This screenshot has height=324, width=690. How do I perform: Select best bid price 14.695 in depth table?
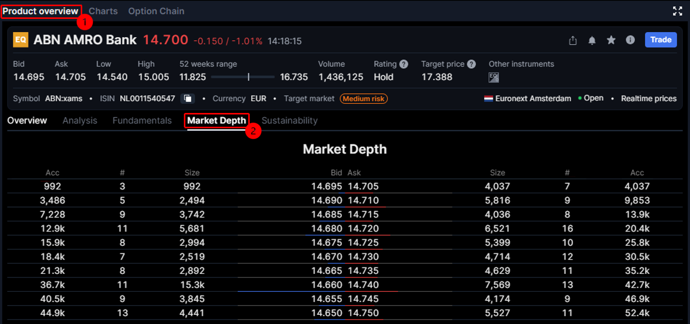pyautogui.click(x=326, y=187)
